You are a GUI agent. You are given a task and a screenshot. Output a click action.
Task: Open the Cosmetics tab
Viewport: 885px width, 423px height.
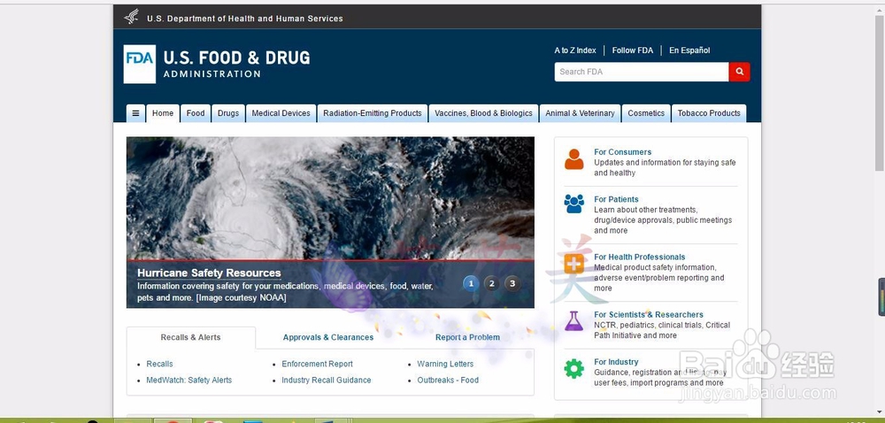646,113
